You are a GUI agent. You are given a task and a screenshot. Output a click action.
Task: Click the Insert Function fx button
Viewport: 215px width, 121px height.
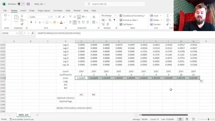coord(33,33)
